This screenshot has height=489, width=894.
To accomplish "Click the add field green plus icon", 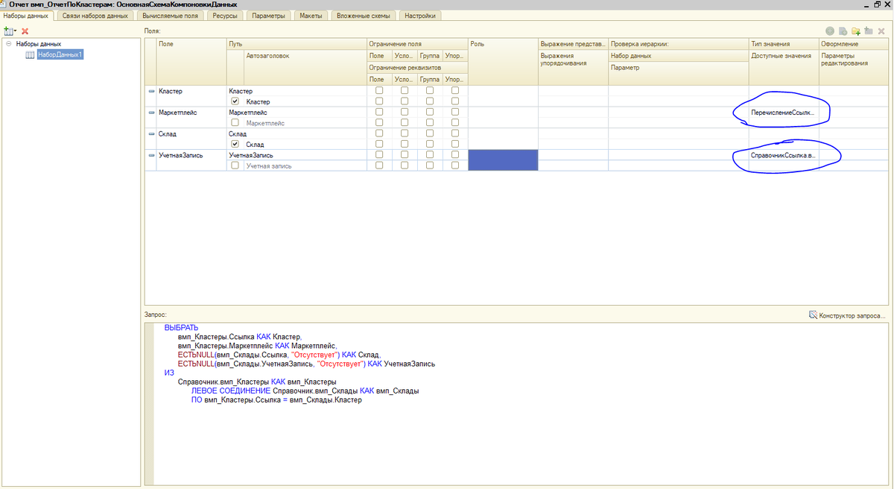I will click(830, 31).
